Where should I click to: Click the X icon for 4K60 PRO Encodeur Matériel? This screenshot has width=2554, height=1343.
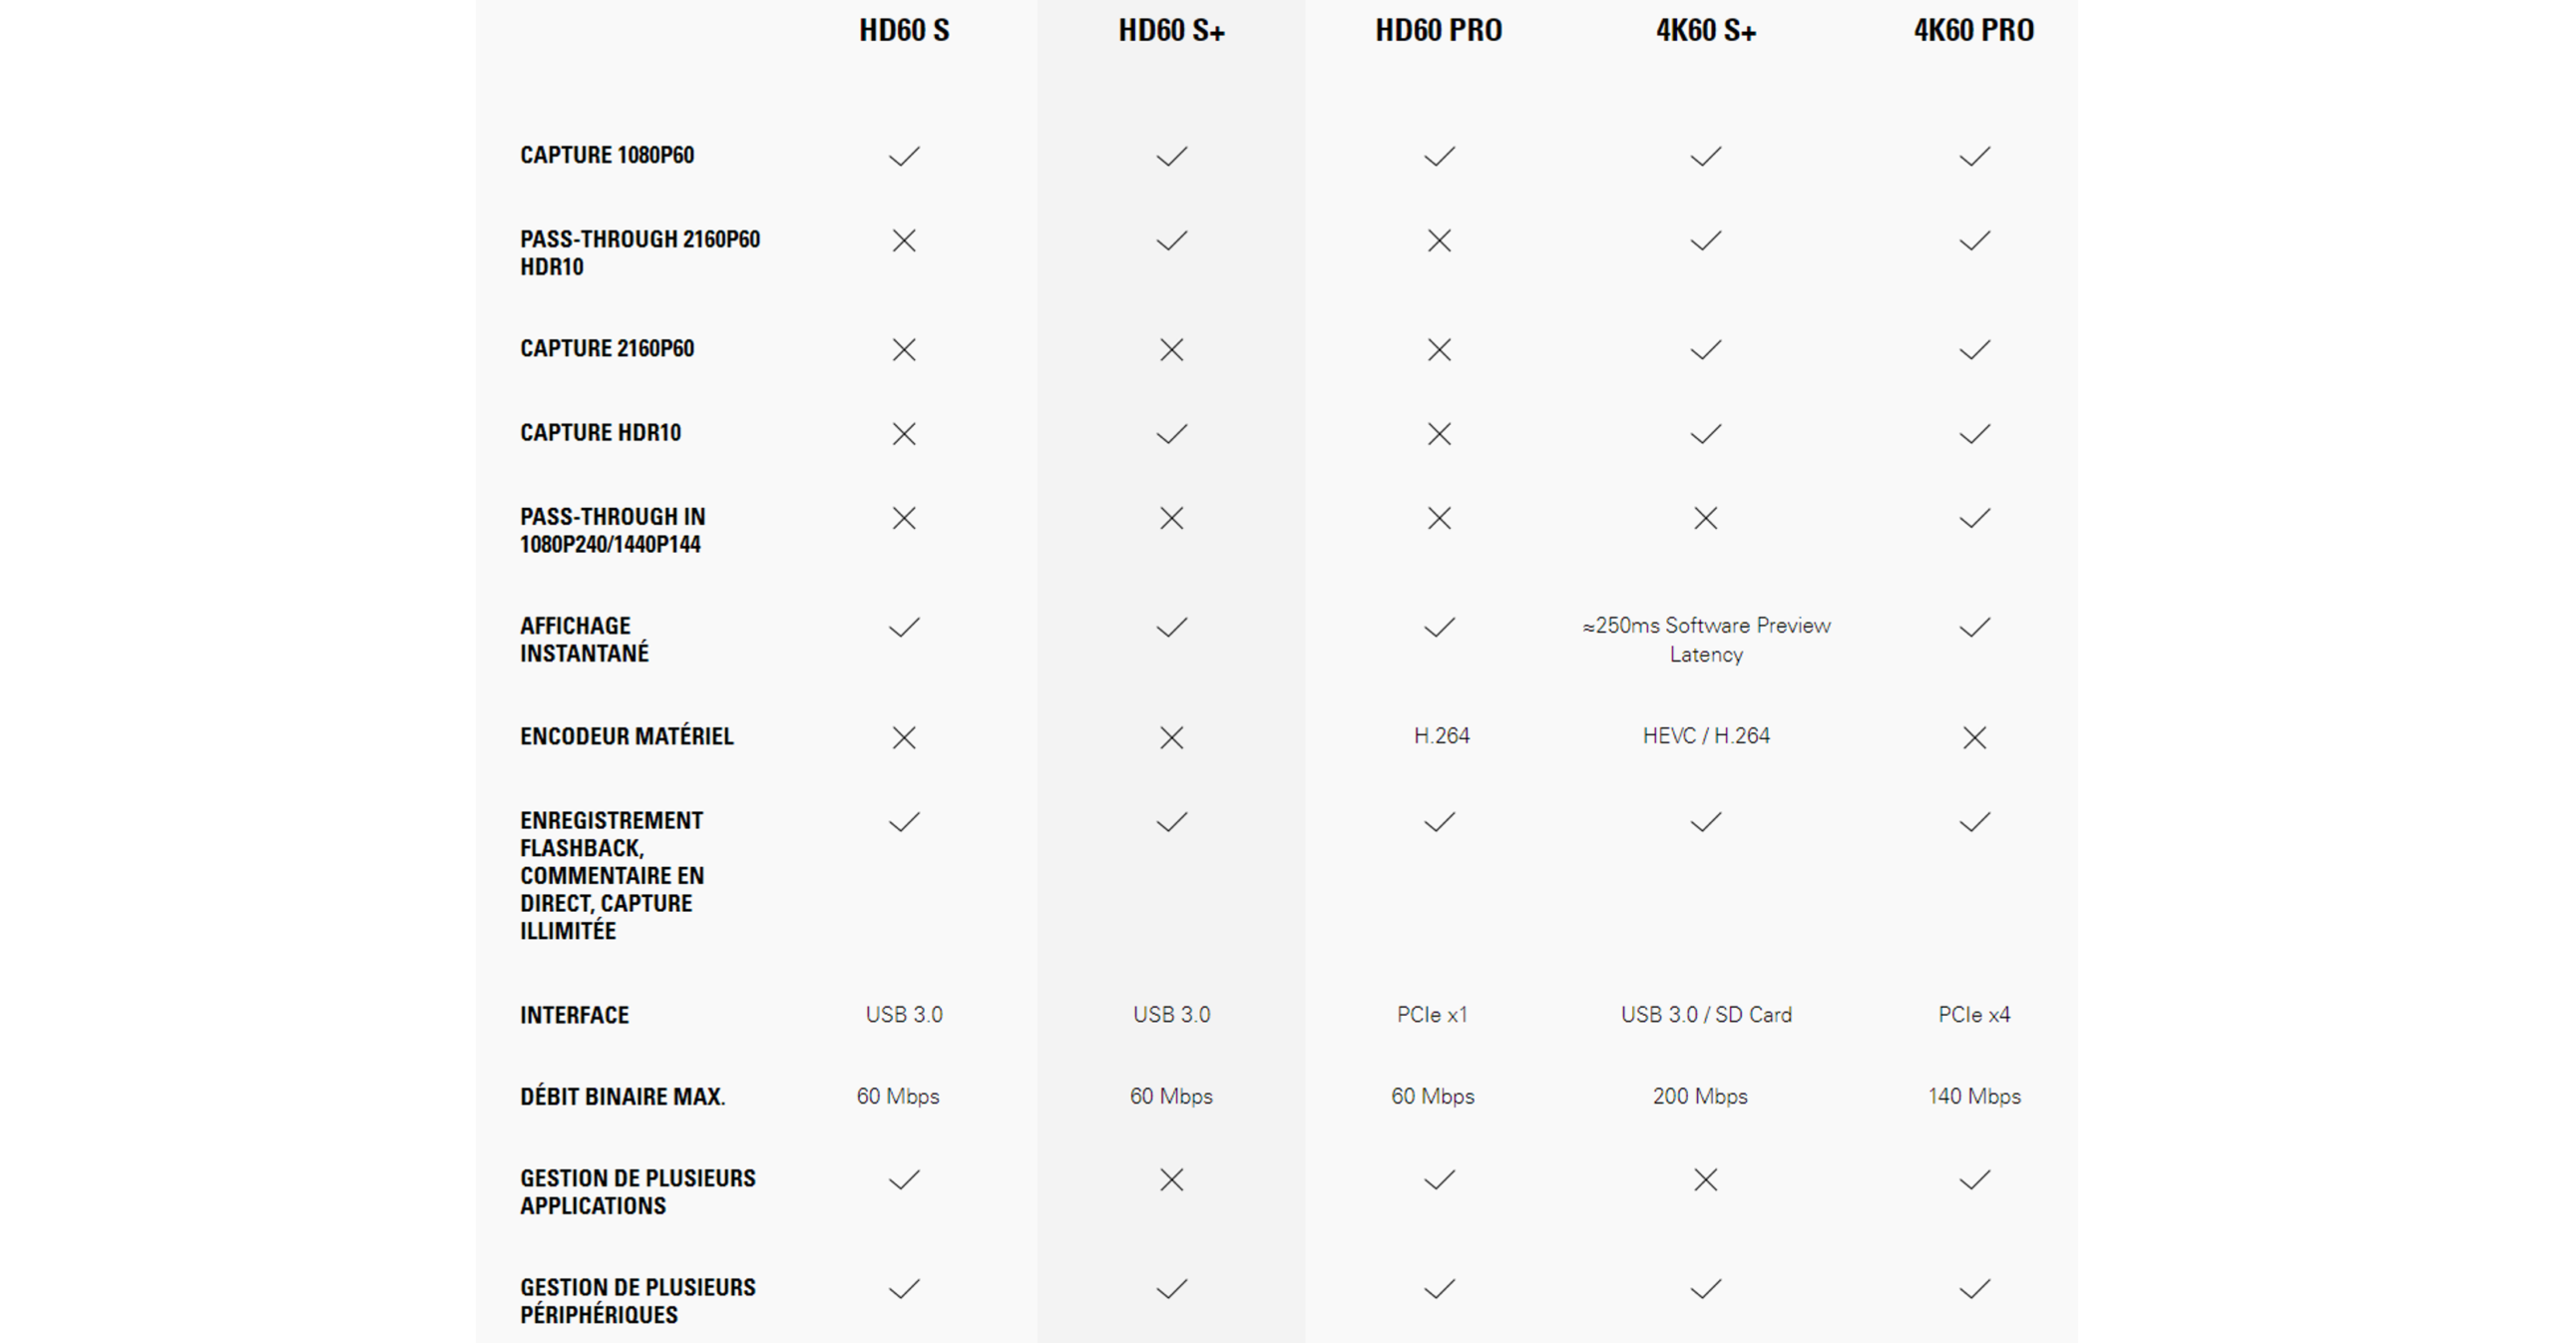pyautogui.click(x=1974, y=737)
